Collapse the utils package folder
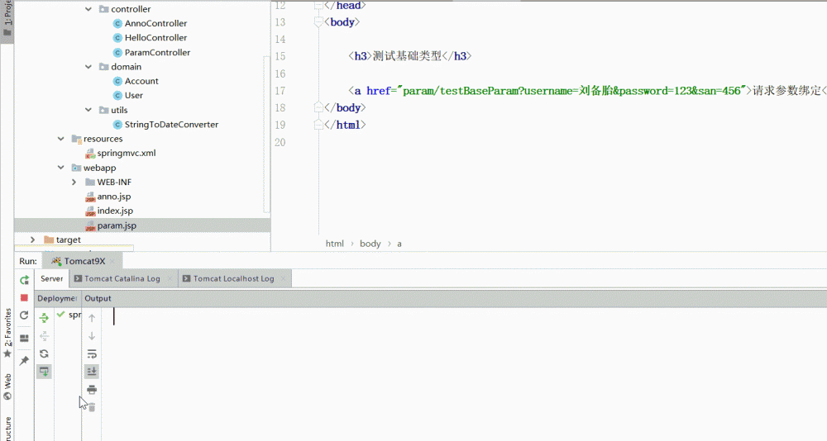The image size is (827, 441). [88, 110]
